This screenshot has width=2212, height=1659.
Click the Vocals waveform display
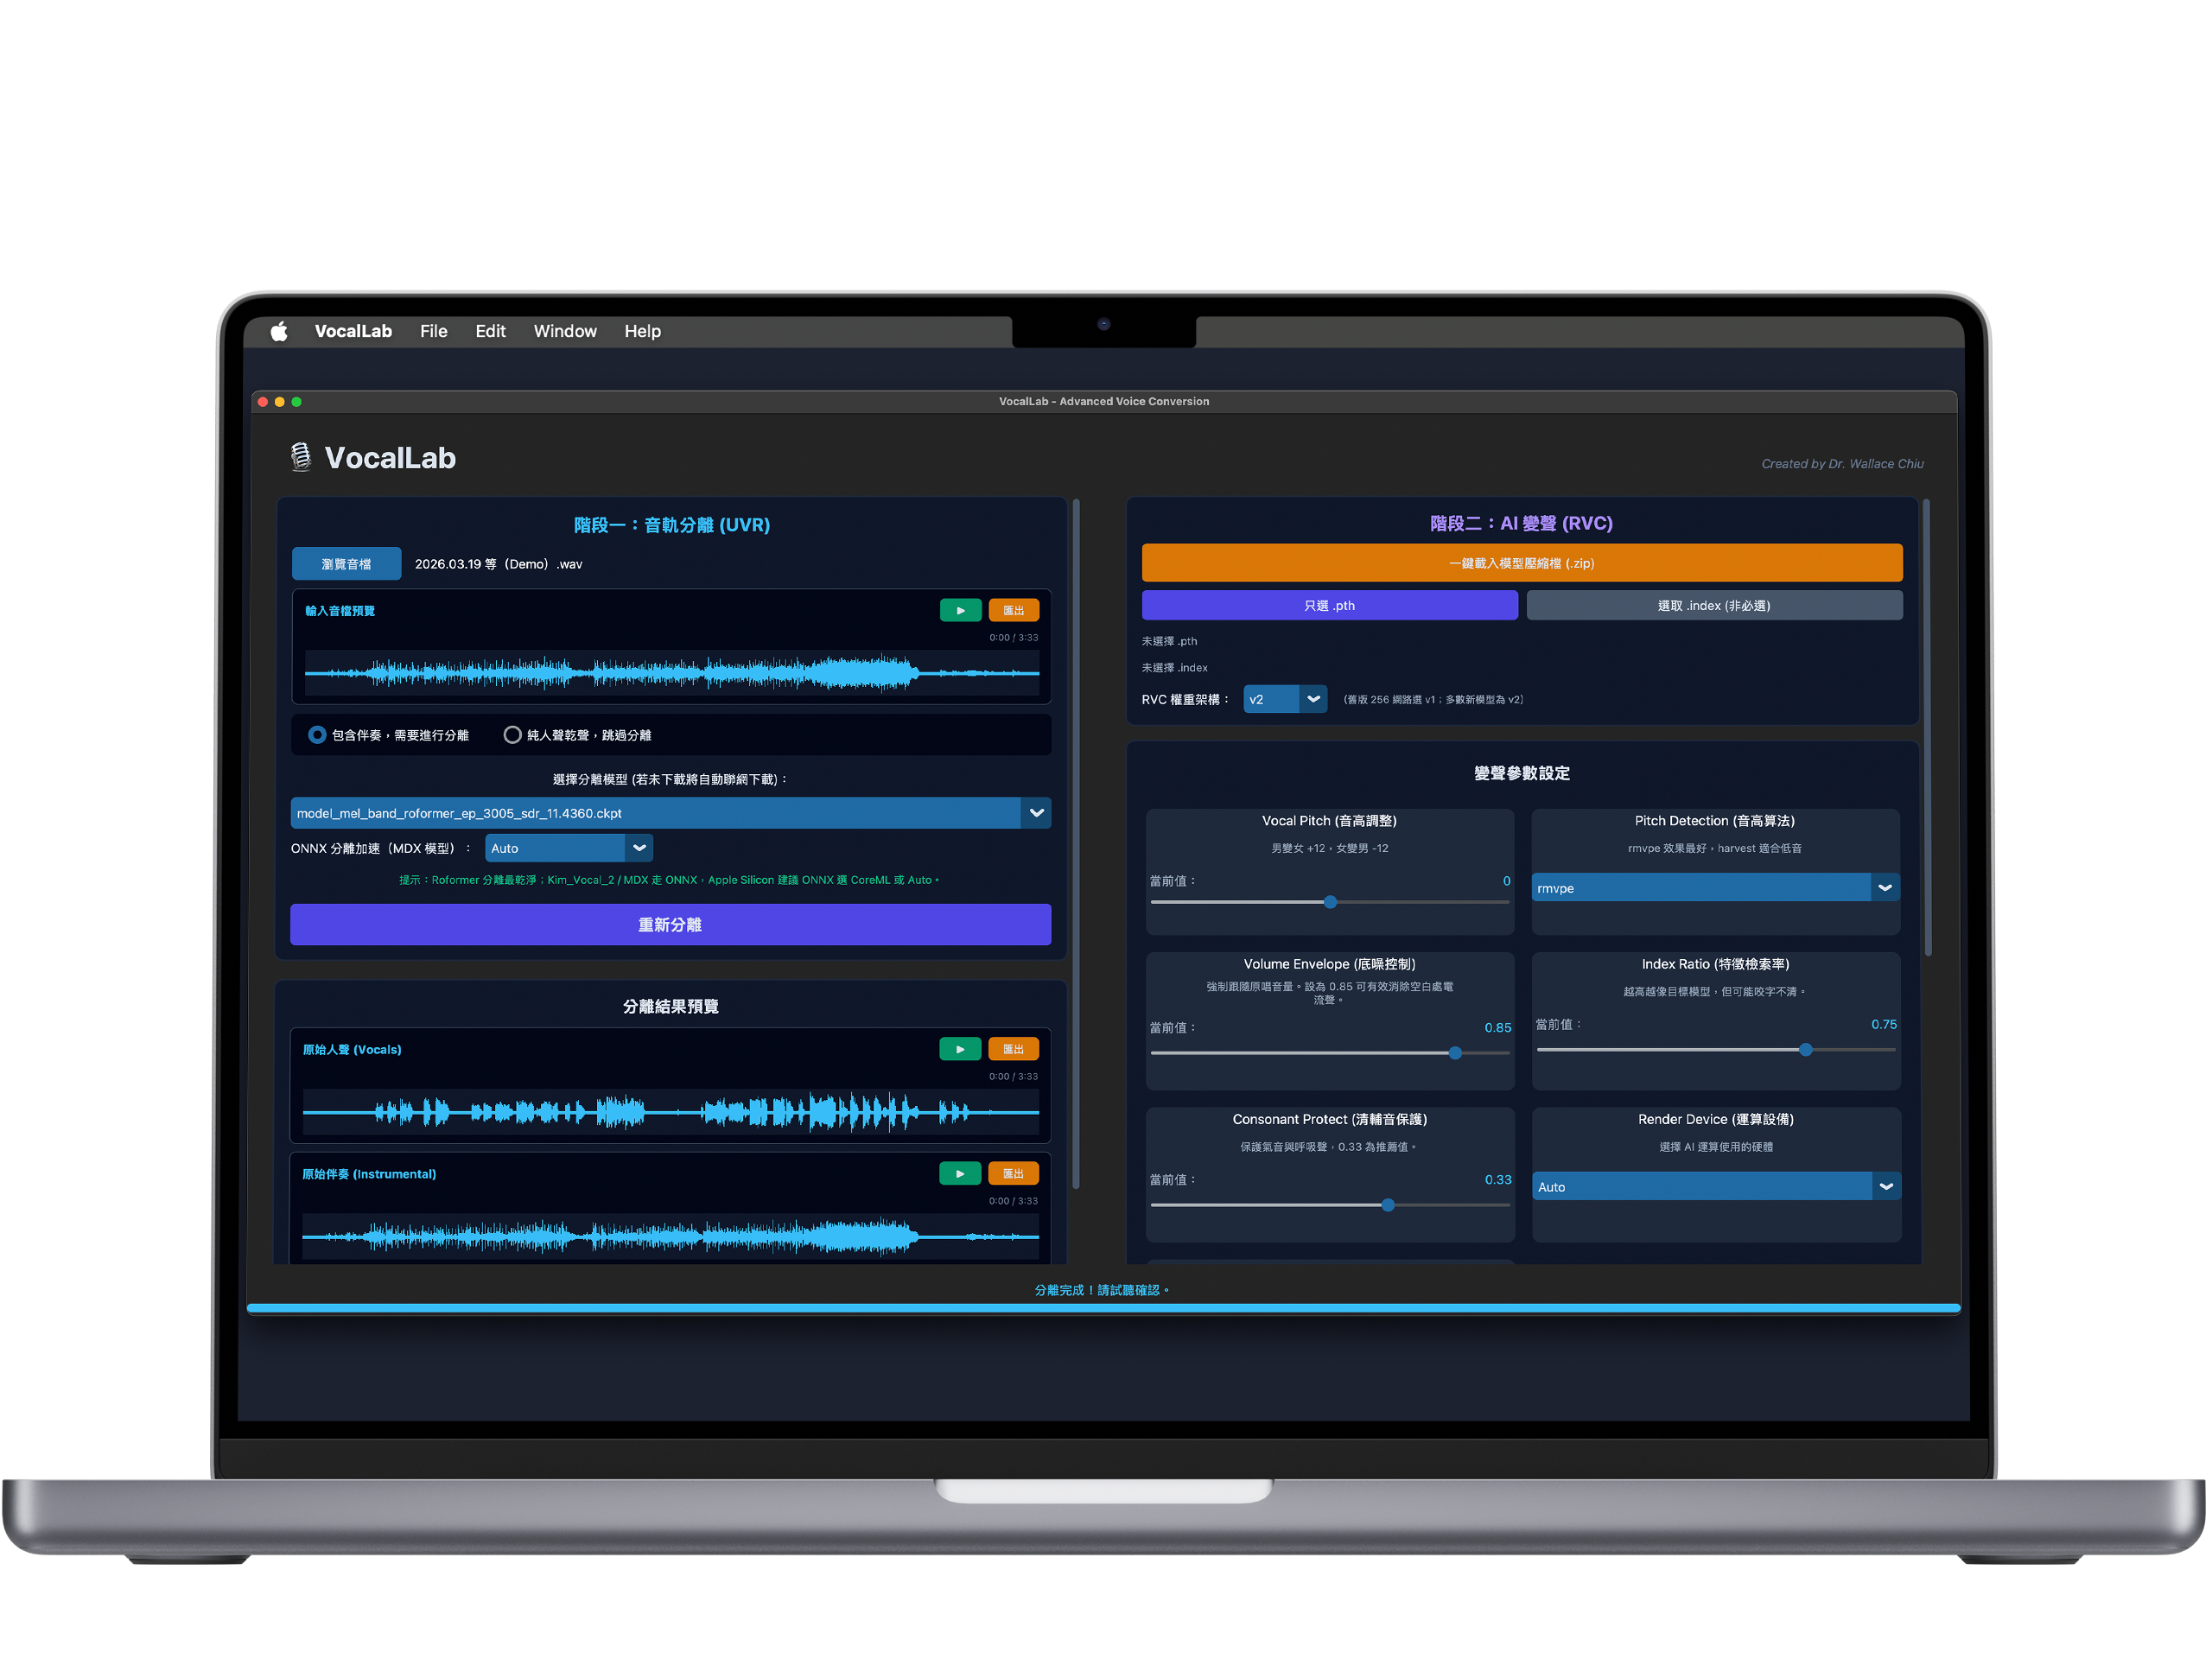[x=670, y=1111]
